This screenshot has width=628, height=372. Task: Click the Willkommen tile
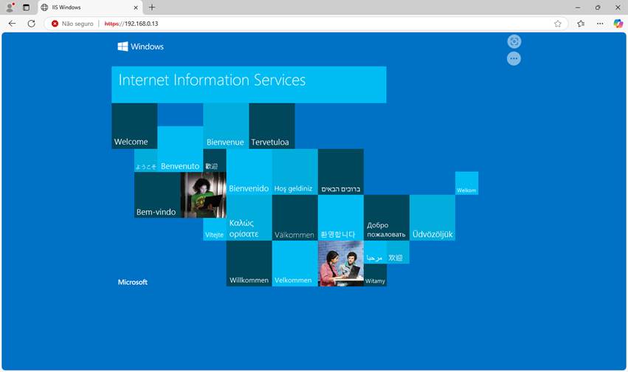click(249, 263)
